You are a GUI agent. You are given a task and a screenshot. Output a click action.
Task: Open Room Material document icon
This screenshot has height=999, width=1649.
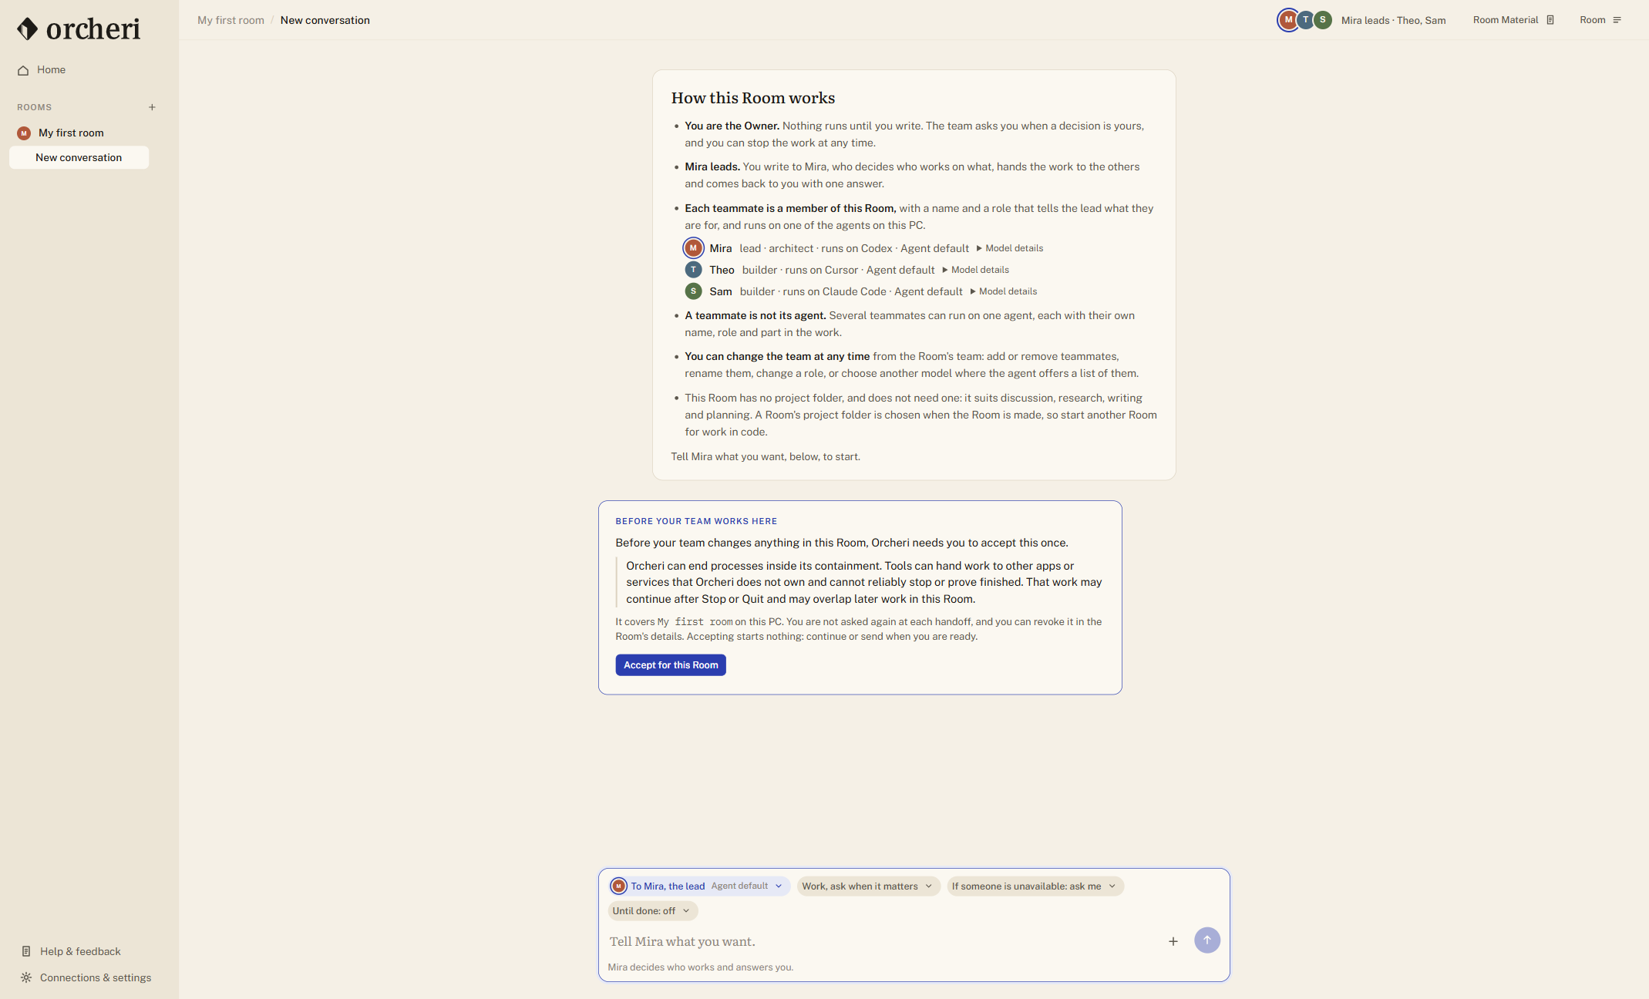pyautogui.click(x=1550, y=20)
